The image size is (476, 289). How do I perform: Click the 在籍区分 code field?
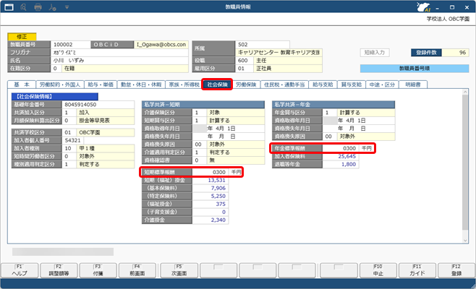56,68
